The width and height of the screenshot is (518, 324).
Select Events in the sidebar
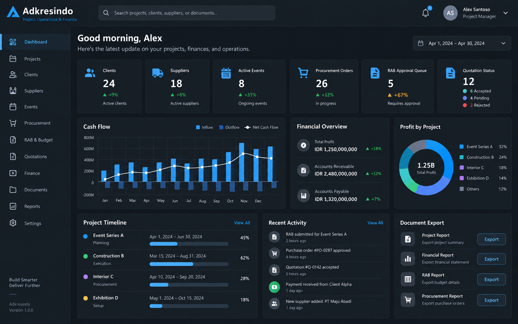coord(35,107)
